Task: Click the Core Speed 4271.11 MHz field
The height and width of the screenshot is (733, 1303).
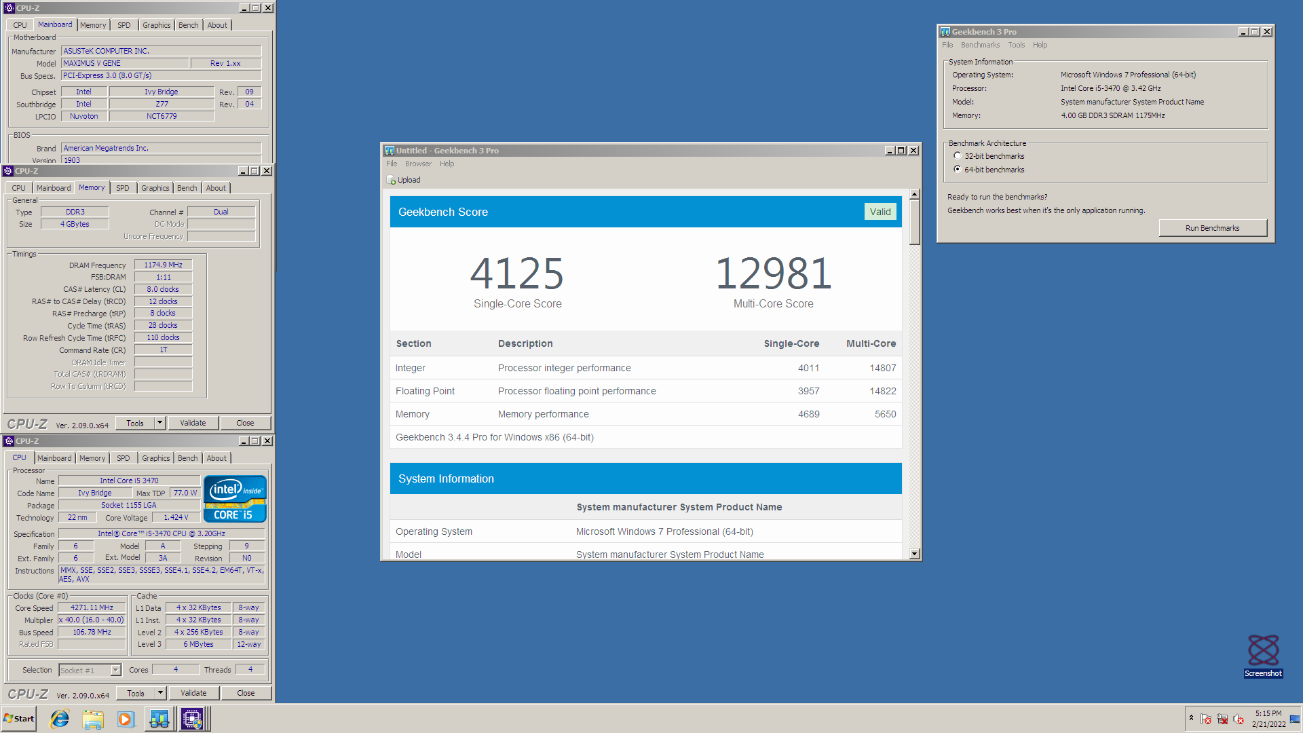Action: [92, 608]
